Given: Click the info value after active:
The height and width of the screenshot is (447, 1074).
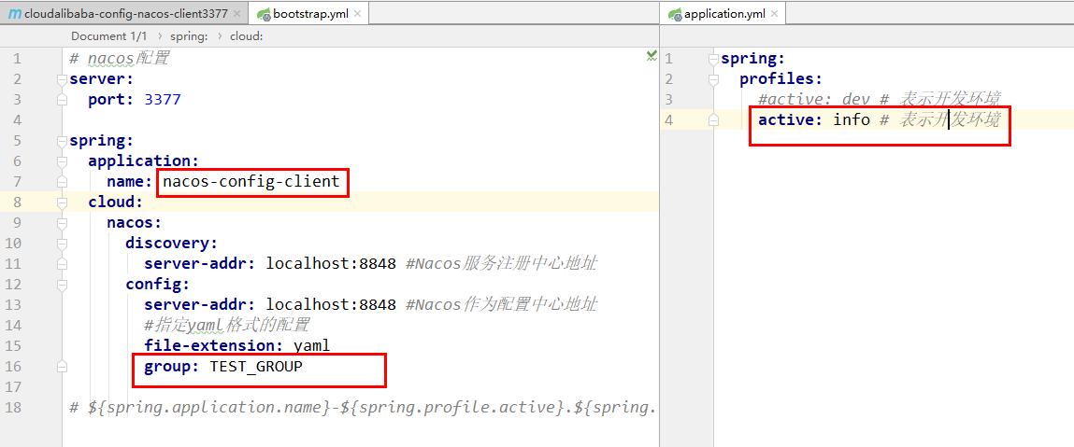Looking at the screenshot, I should (852, 120).
